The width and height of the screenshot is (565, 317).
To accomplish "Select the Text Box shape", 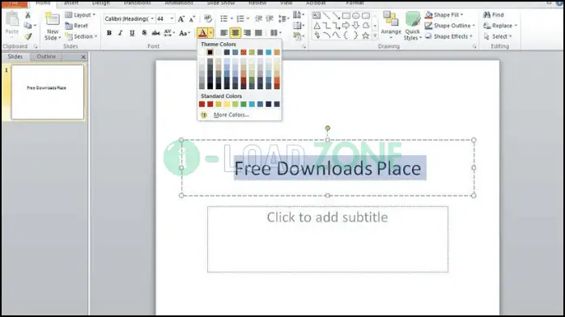I will tap(316, 15).
